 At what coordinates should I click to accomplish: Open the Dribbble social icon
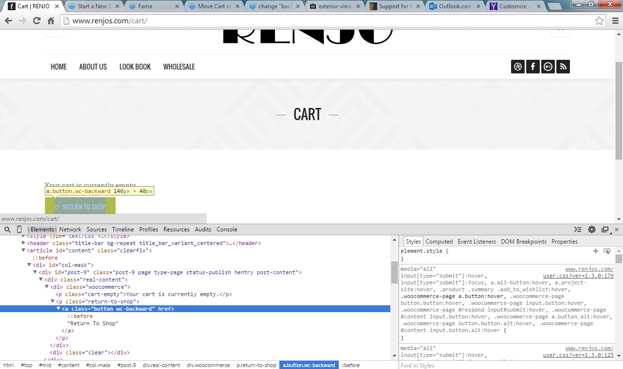pyautogui.click(x=518, y=67)
